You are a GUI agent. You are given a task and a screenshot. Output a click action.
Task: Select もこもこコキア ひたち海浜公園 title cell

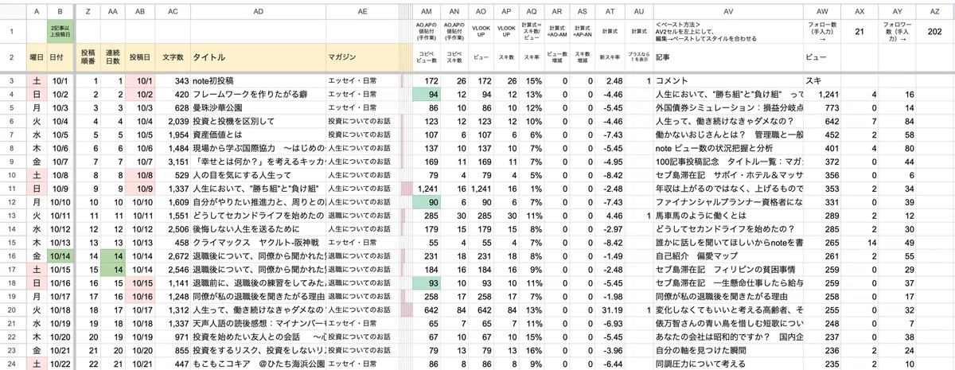click(x=258, y=364)
